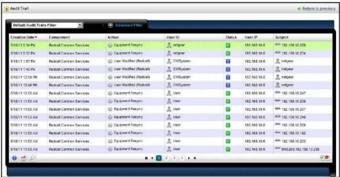Screen dimensions: 340x177
Task: Select subject 192.168.10.247
Action: (294, 93)
